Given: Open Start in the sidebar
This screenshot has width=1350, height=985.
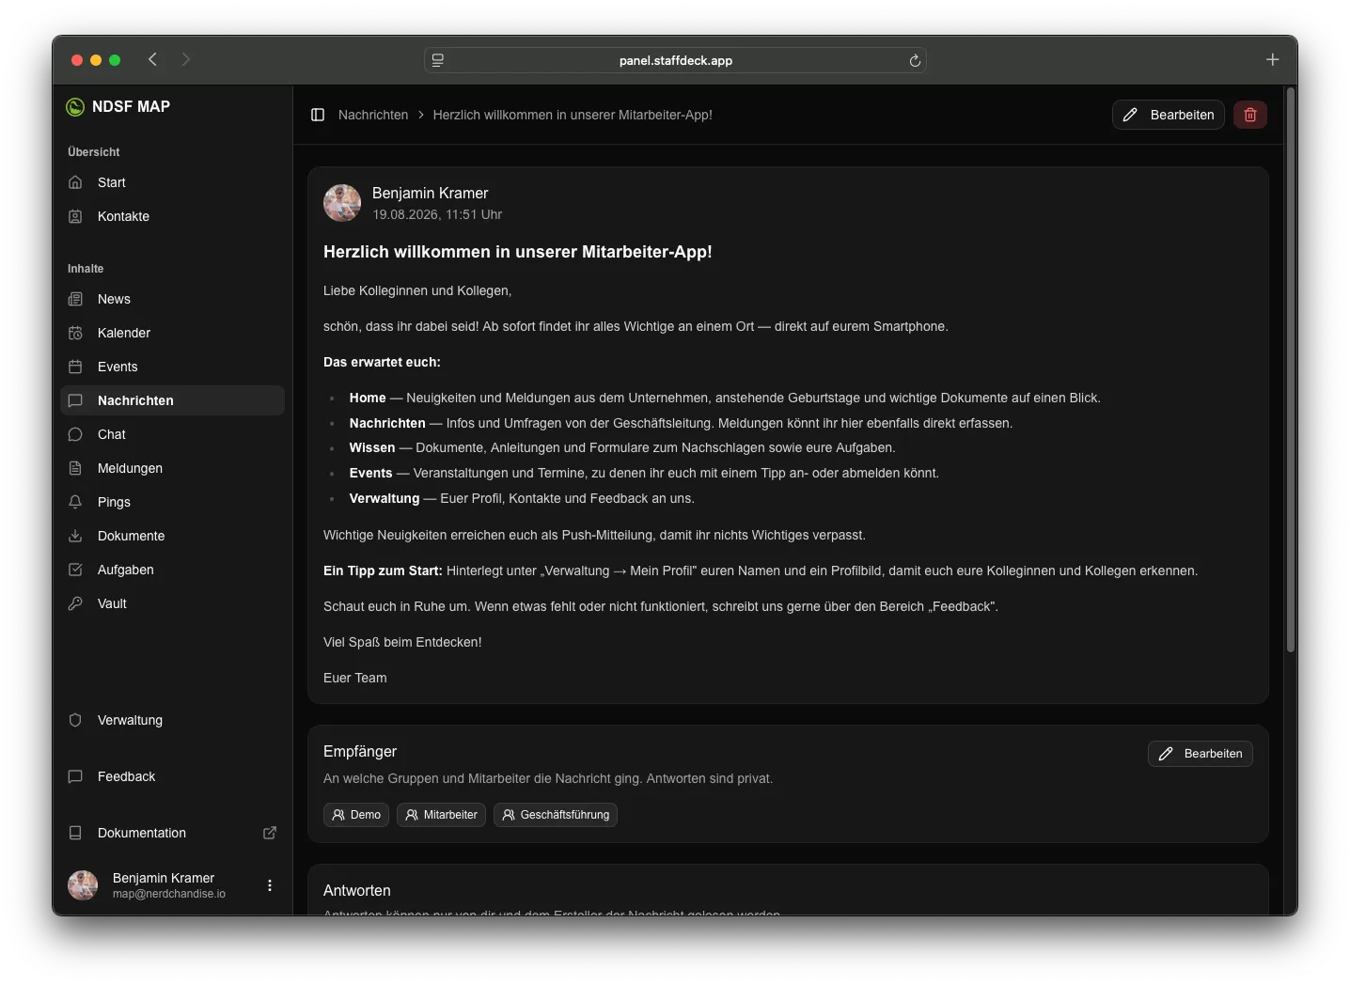Looking at the screenshot, I should point(173,182).
